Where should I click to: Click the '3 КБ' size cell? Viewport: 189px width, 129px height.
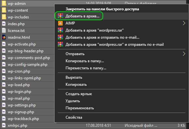click(181, 125)
